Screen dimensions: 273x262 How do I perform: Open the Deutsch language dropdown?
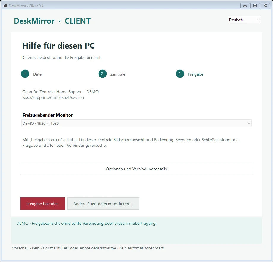(244, 20)
